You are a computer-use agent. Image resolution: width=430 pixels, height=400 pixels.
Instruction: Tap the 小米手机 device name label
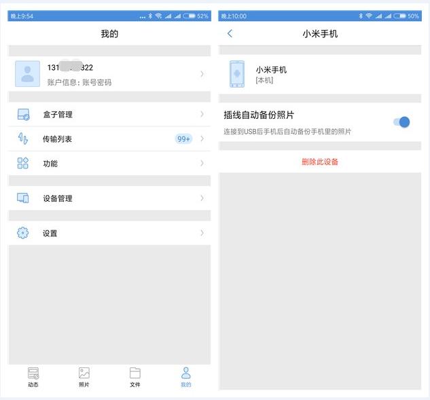(271, 70)
